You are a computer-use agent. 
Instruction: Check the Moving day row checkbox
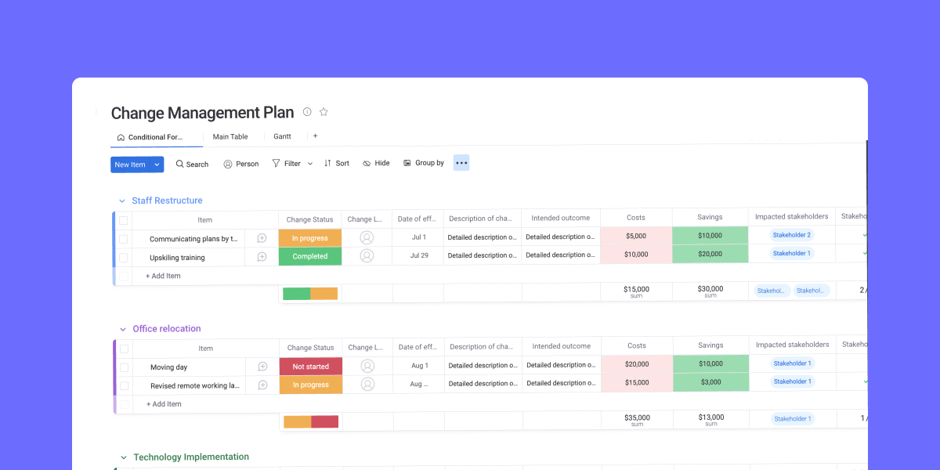[x=123, y=366]
